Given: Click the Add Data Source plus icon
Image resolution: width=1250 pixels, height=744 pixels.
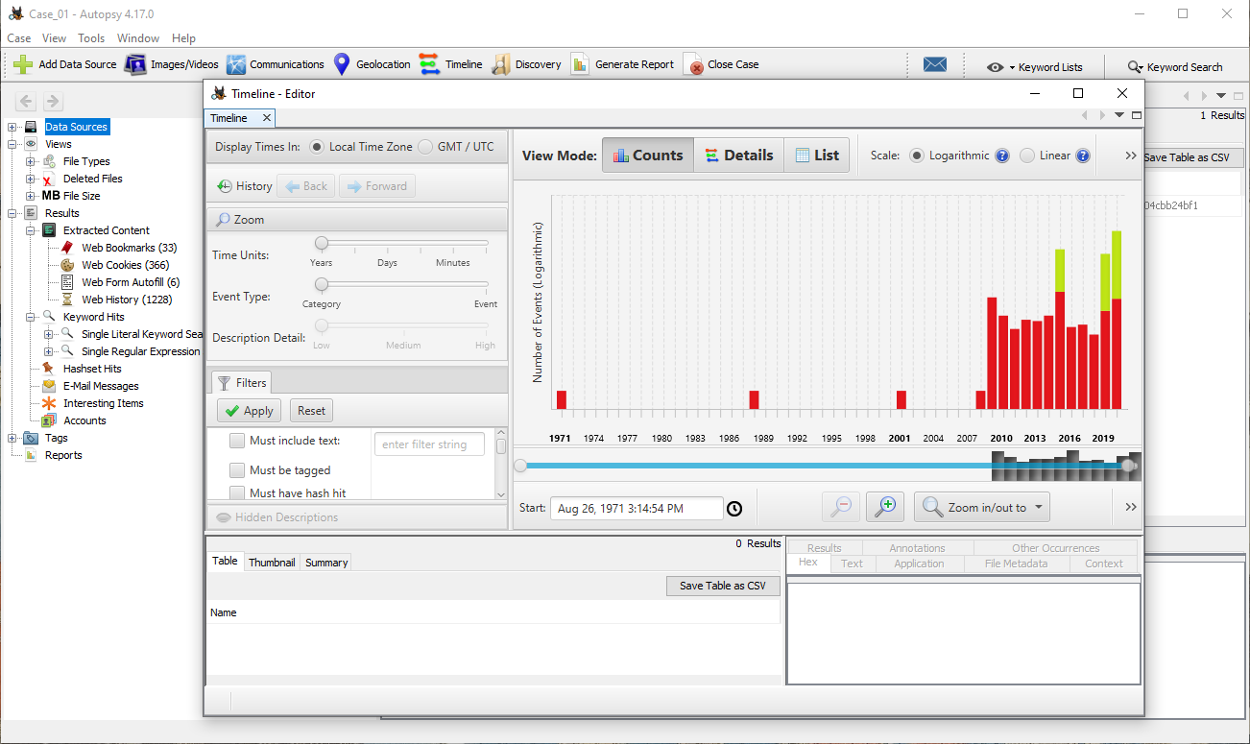Looking at the screenshot, I should [23, 64].
